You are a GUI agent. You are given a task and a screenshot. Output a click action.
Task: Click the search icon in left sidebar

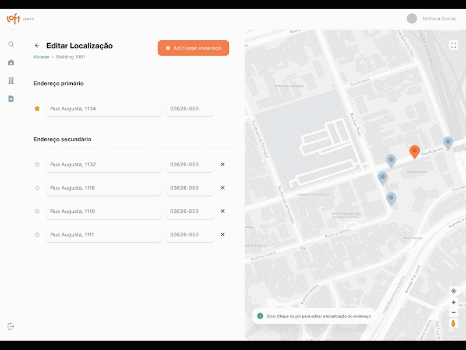coord(11,44)
